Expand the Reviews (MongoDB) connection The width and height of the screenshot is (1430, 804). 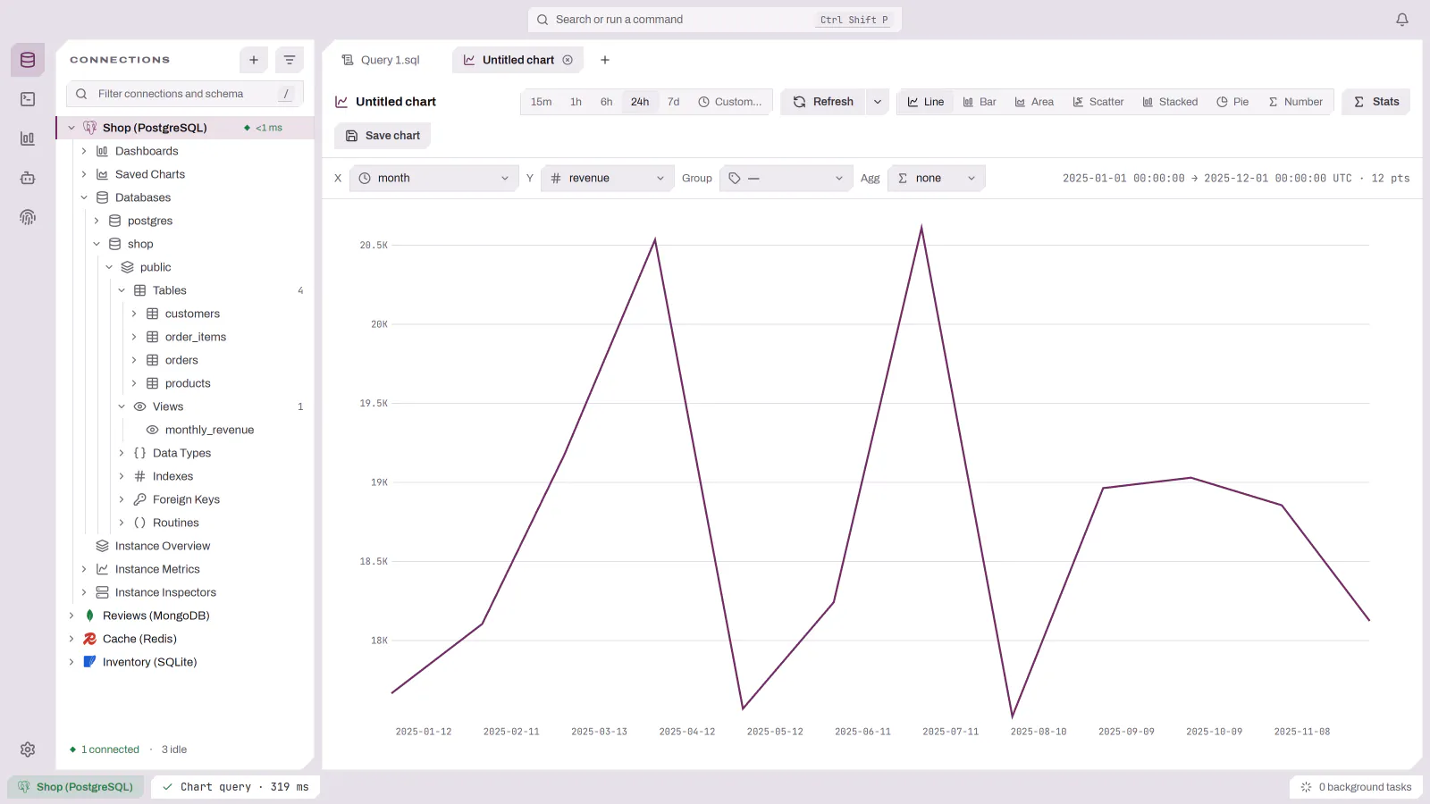pos(71,616)
